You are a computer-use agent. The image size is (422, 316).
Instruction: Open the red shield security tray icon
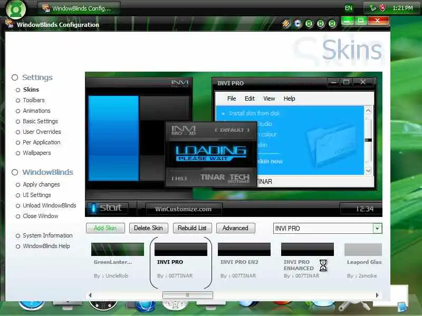tap(382, 8)
